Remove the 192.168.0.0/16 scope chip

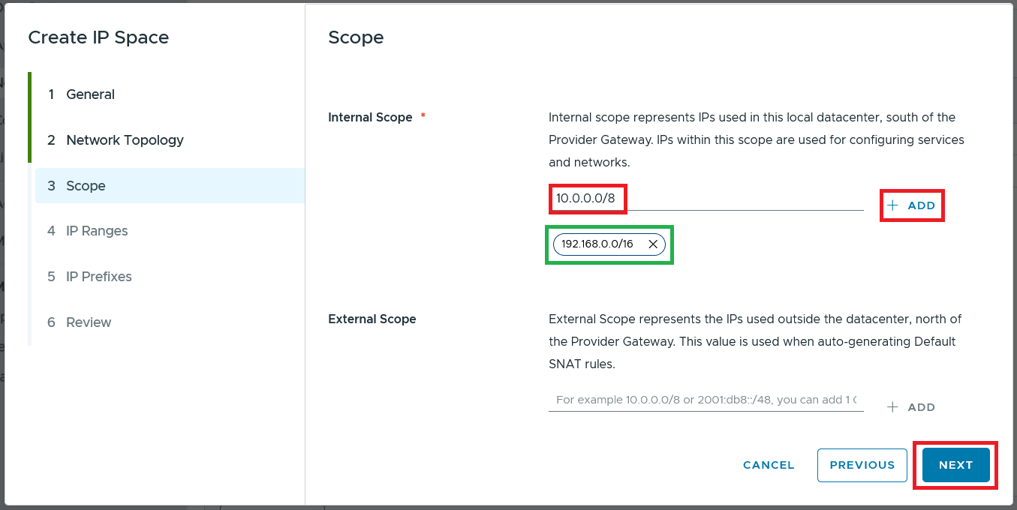tap(653, 244)
